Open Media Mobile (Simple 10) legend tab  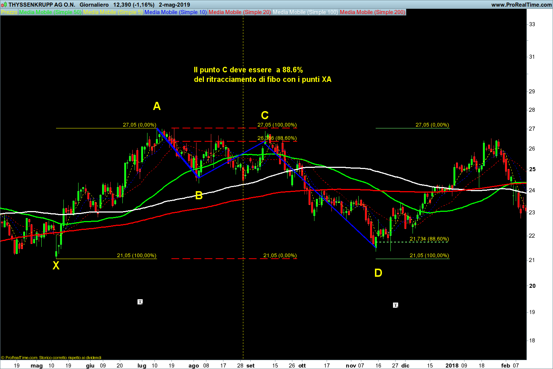pos(176,12)
